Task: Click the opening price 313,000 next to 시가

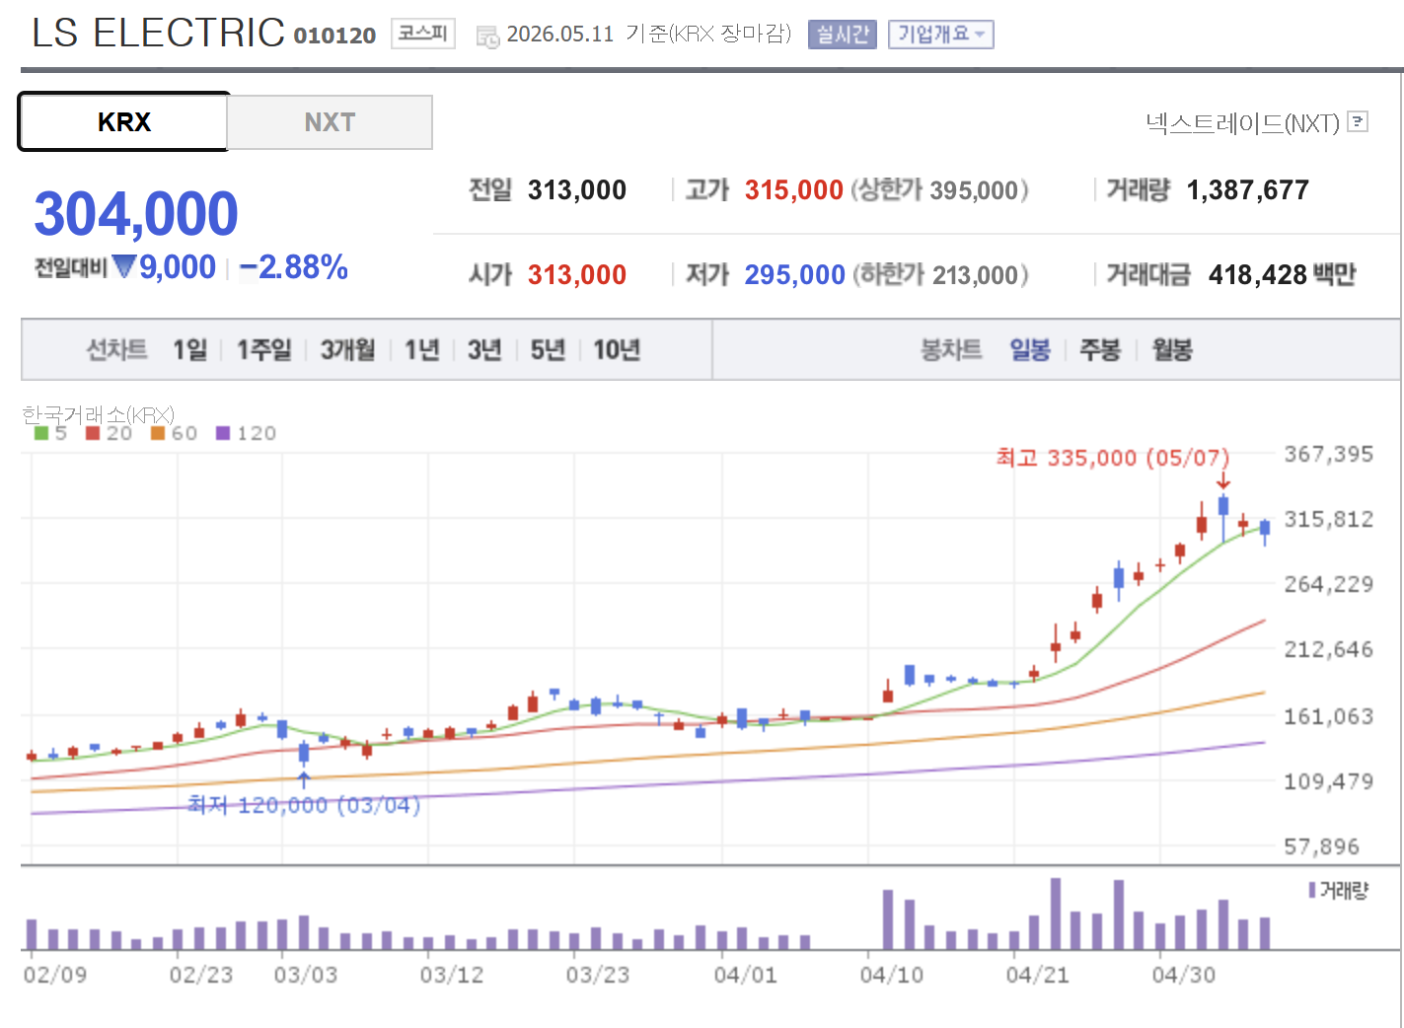Action: [577, 274]
